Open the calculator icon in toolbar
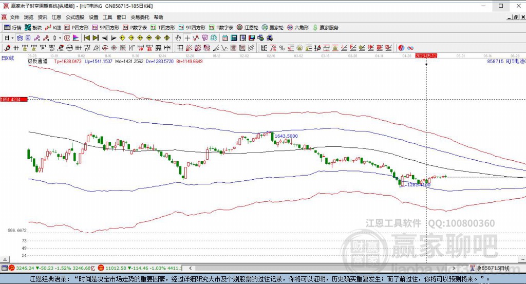This screenshot has width=526, height=284. 234,38
